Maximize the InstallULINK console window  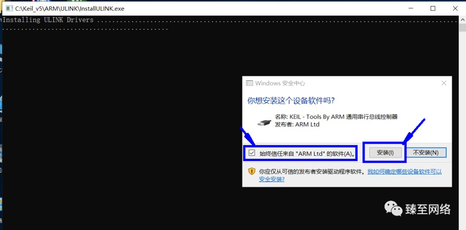433,8
